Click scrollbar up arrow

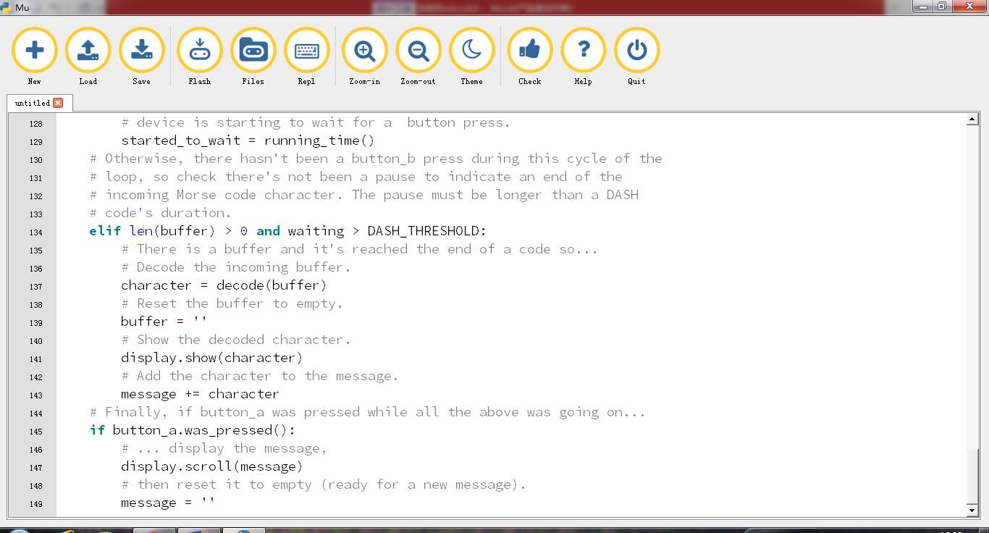(972, 119)
